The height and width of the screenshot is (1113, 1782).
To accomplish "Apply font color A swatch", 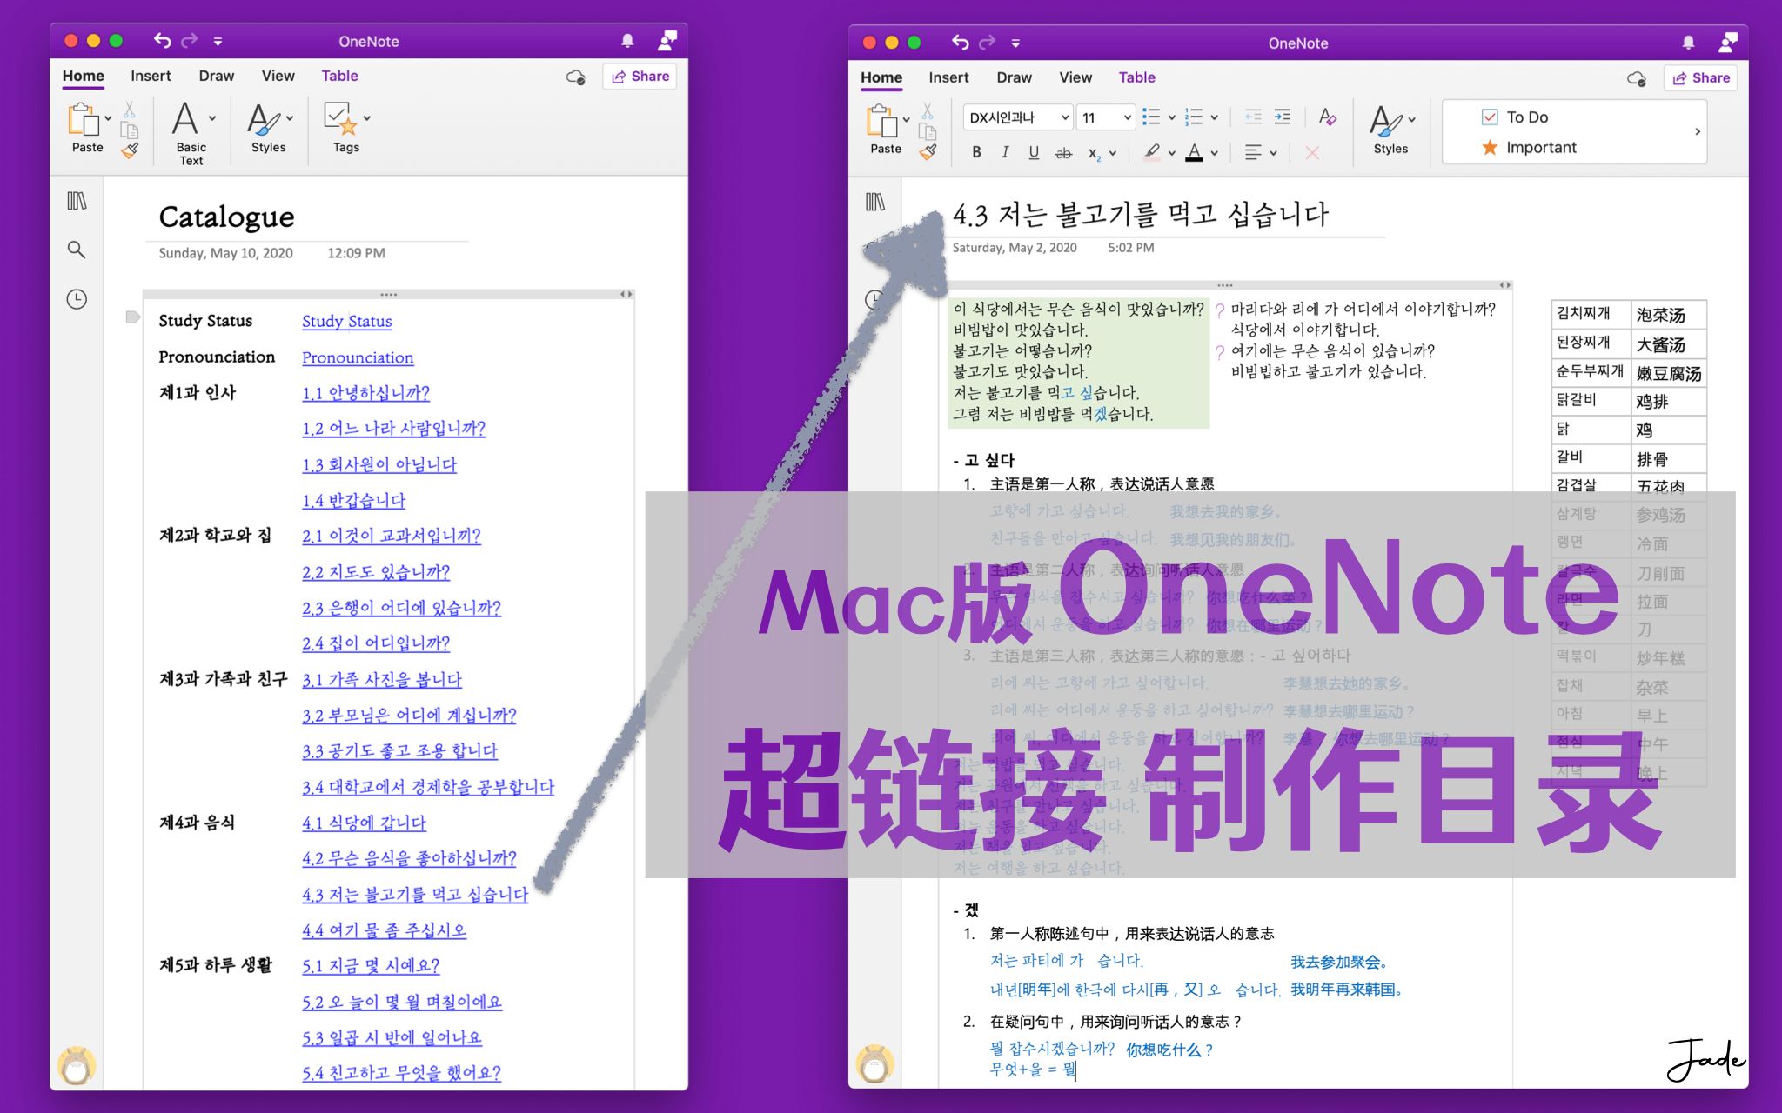I will (x=1195, y=153).
